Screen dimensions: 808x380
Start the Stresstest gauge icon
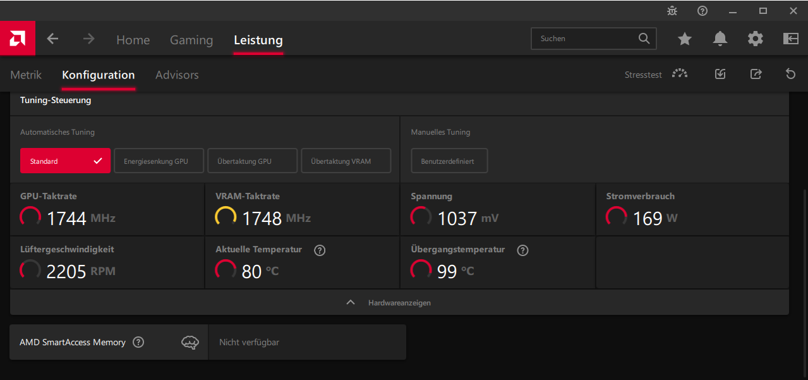[x=680, y=74]
